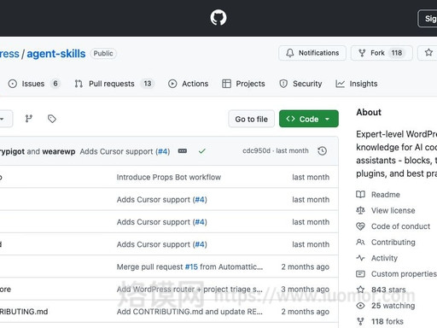Click the watching eye icon

tap(360, 306)
